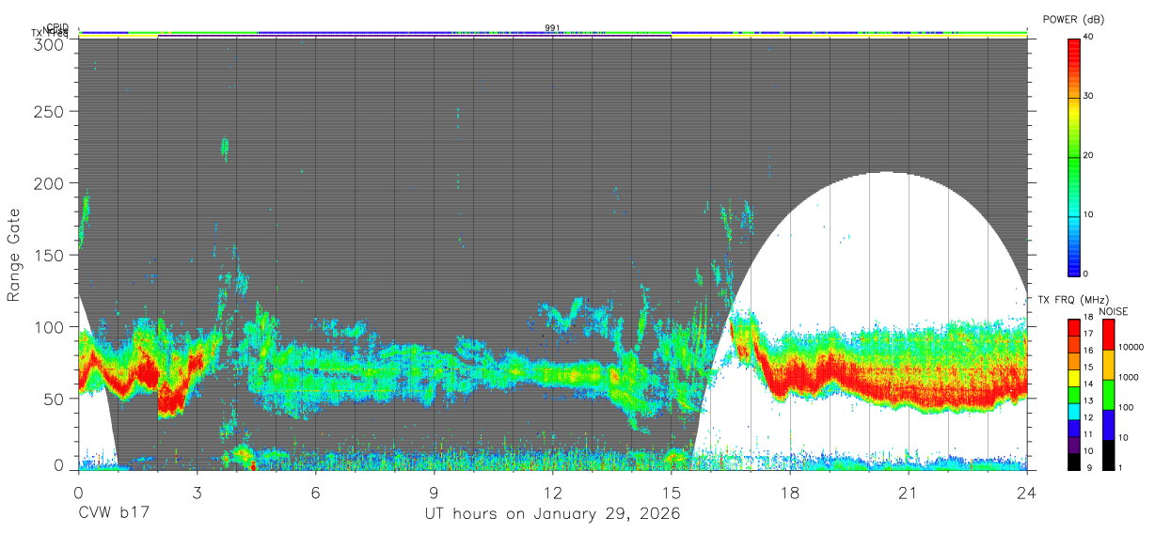
Task: Click the Range Gate vertical axis label
Action: point(14,255)
